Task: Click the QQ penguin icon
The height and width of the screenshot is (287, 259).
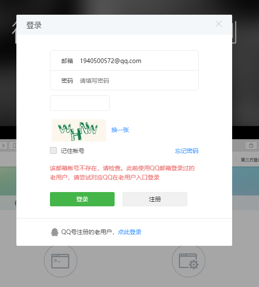Action: click(x=55, y=232)
